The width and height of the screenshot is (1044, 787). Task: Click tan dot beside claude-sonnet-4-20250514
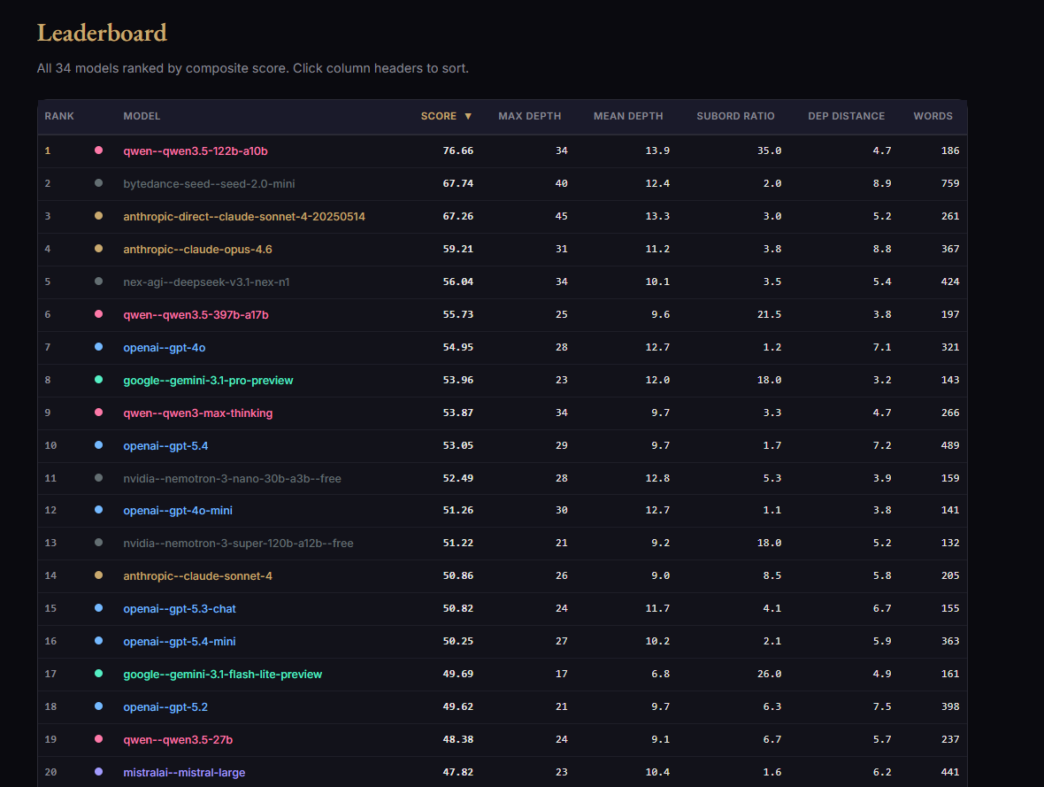[x=98, y=216]
